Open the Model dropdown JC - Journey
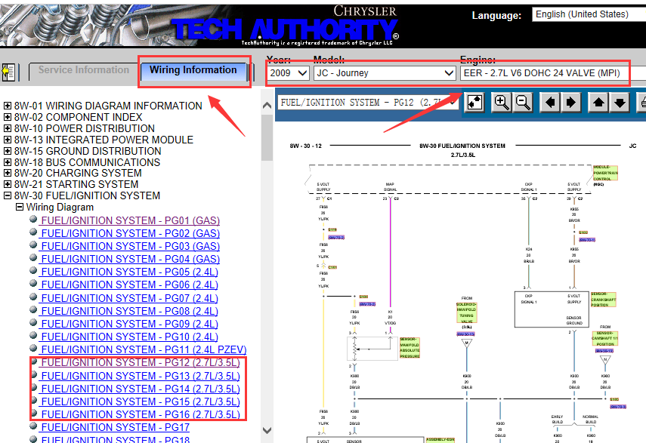Image resolution: width=646 pixels, height=443 pixels. click(385, 73)
